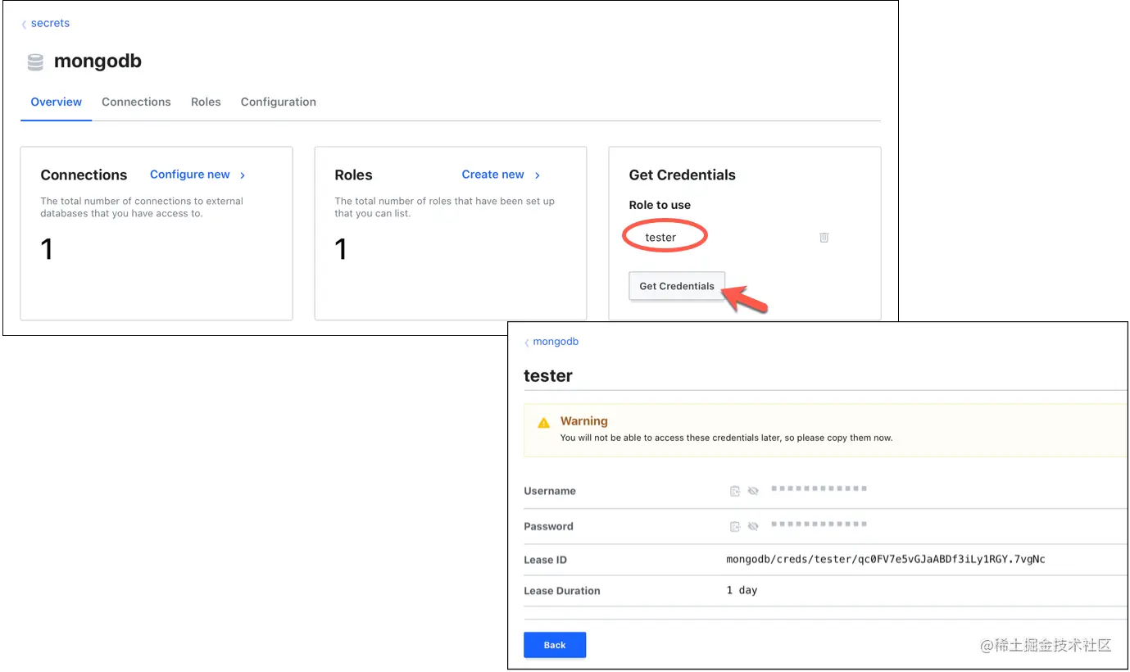Click the warning triangle icon
Image resolution: width=1130 pixels, height=672 pixels.
coord(543,424)
